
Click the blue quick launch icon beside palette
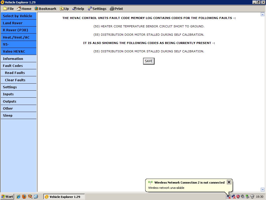pyautogui.click(x=36, y=197)
